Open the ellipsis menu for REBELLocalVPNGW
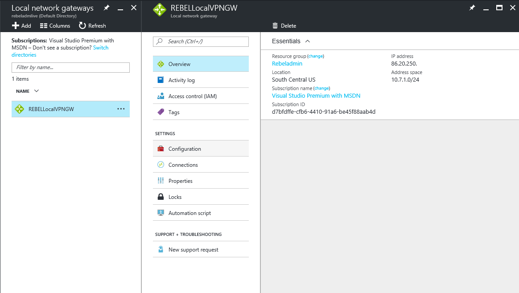 pos(121,109)
